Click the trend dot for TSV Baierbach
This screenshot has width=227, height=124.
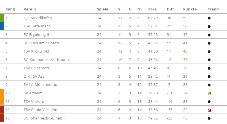209,68
